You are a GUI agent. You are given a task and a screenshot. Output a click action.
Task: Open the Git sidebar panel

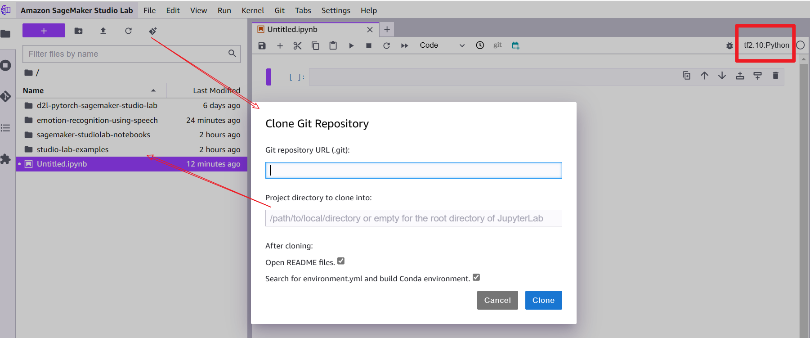click(x=6, y=96)
